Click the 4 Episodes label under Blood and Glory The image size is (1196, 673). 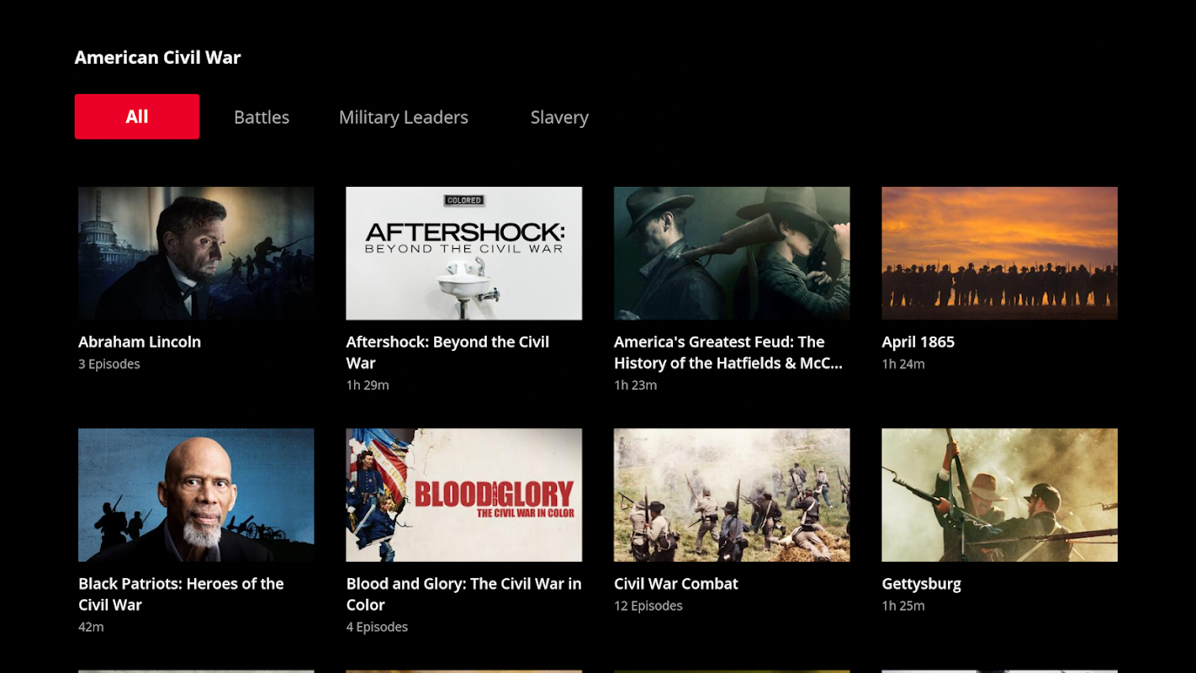378,627
